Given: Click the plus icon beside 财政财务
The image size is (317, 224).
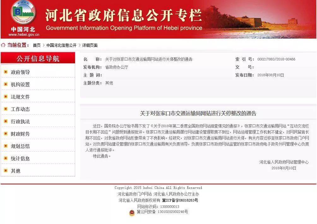Looking at the screenshot, I should point(6,134).
